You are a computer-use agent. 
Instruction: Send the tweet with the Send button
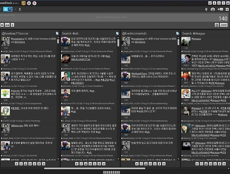pos(224,25)
